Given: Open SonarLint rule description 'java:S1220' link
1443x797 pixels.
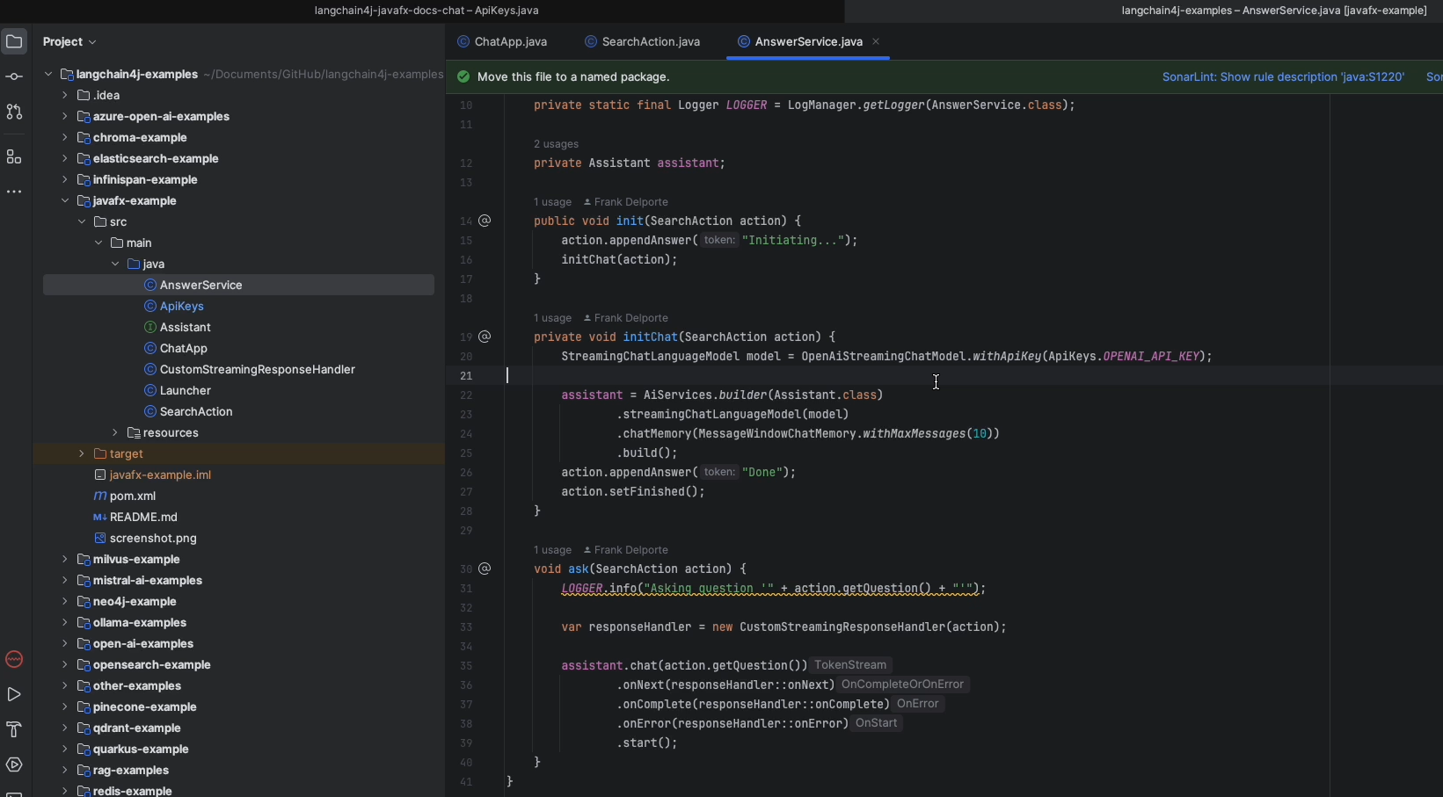Looking at the screenshot, I should [1283, 76].
